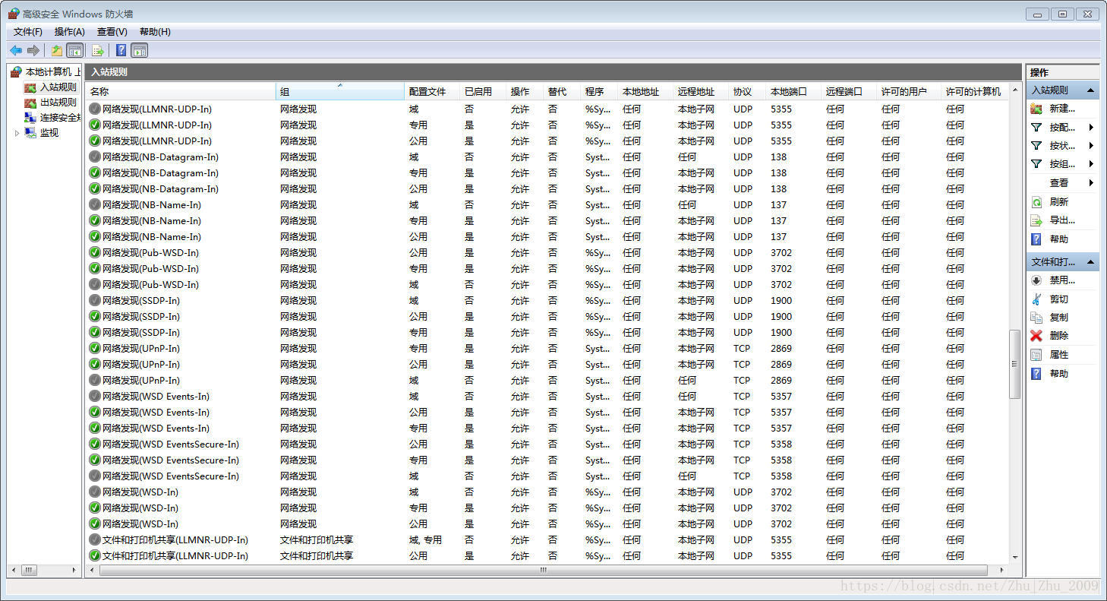Select the 网络发现(WSD Events-In) 域 rule
This screenshot has width=1107, height=601.
(547, 397)
